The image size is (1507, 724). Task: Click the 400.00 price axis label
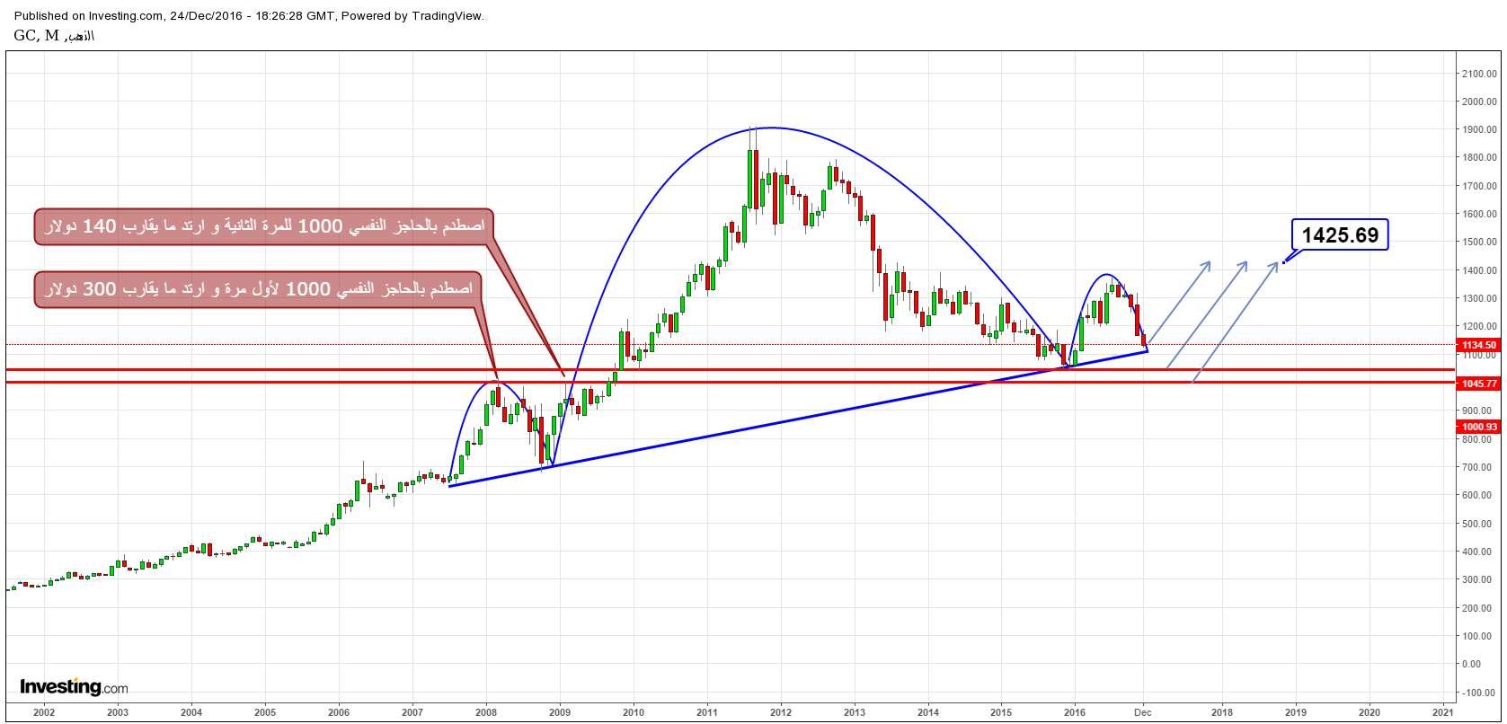pyautogui.click(x=1478, y=552)
